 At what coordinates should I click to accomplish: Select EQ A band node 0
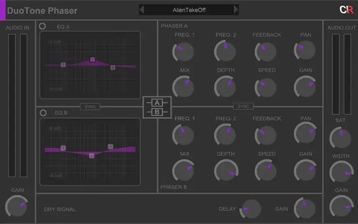113,67
